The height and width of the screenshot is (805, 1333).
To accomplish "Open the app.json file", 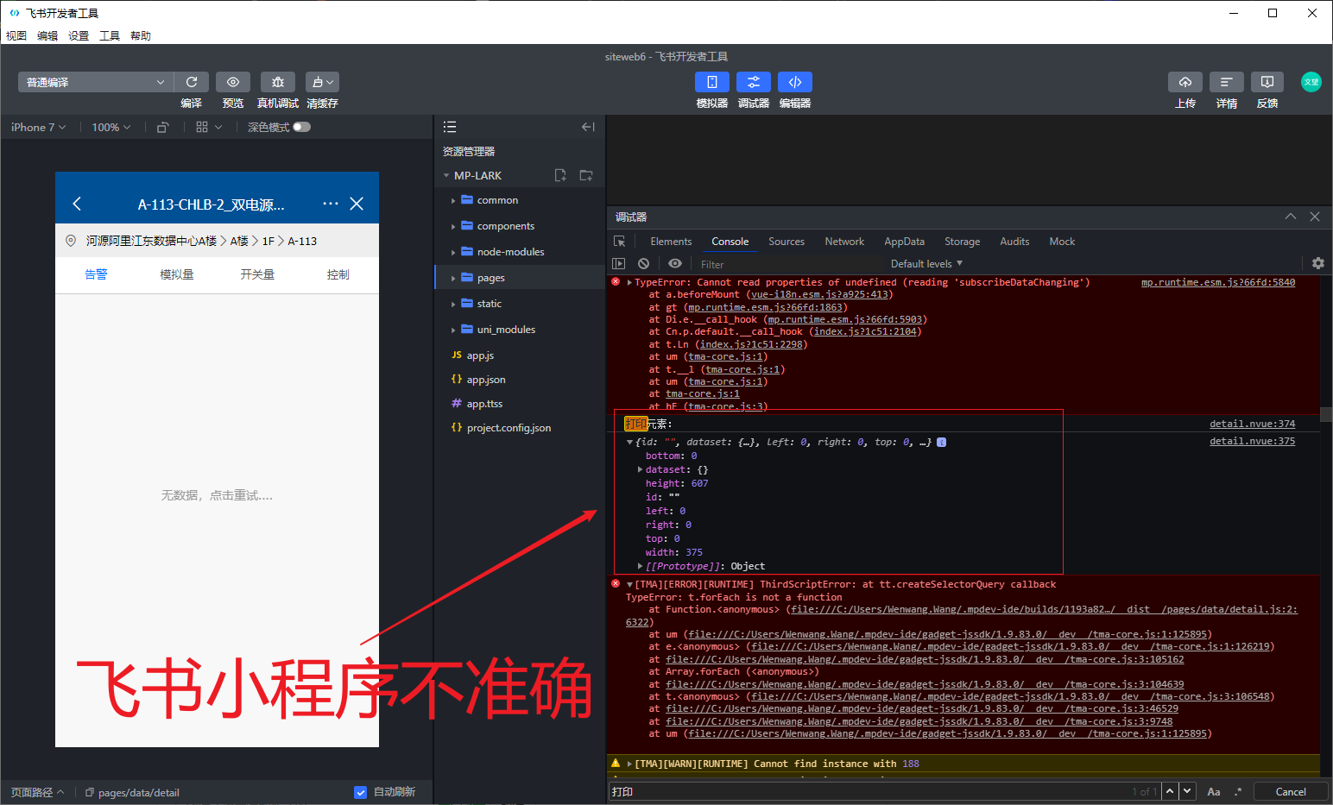I will click(486, 380).
